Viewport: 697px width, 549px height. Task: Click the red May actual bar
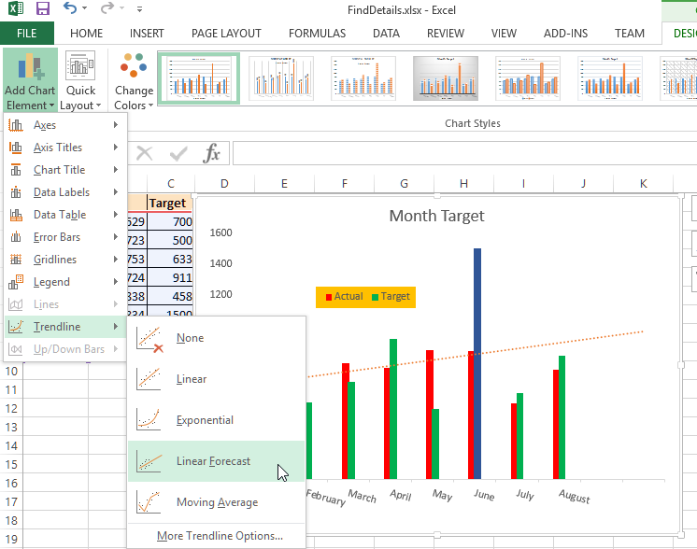(430, 415)
